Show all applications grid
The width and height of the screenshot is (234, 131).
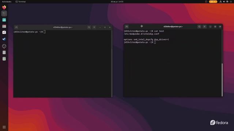click(x=4, y=127)
